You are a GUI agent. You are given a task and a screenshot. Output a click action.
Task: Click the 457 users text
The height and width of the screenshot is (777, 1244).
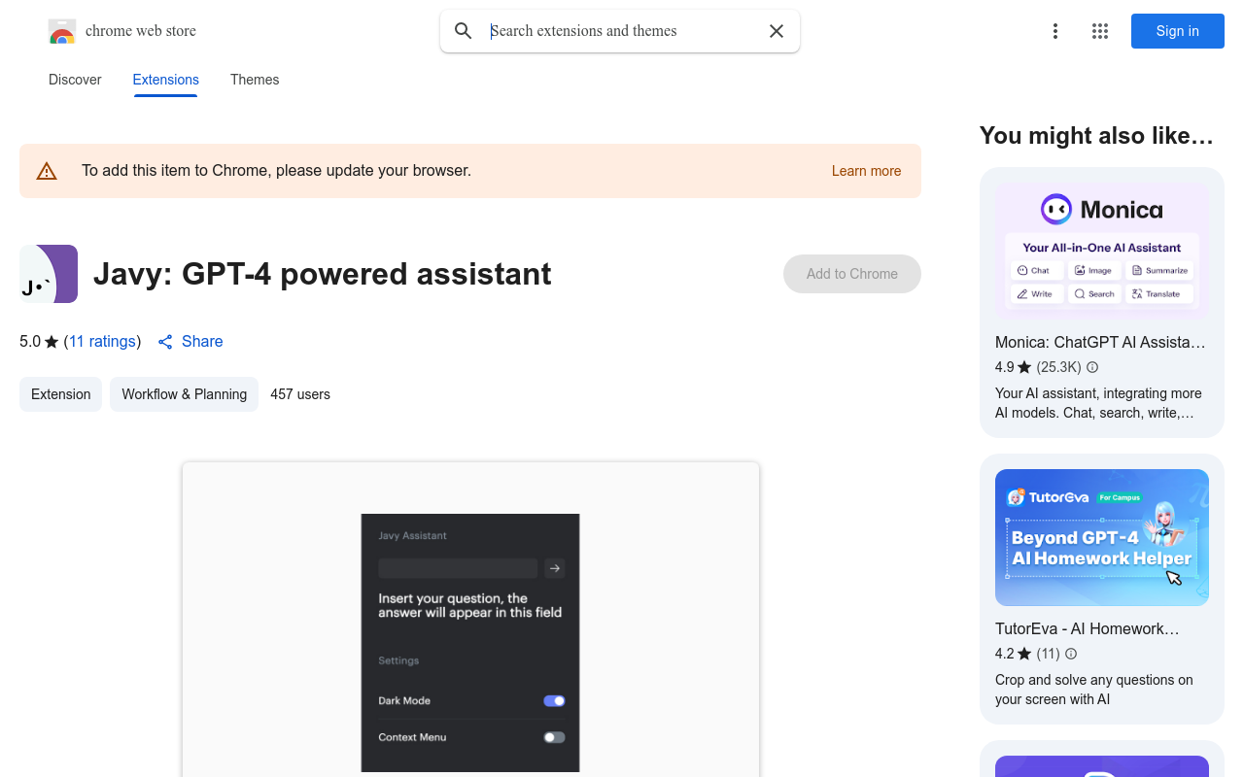pos(300,394)
